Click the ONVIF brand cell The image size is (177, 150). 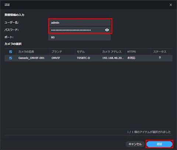[56, 58]
